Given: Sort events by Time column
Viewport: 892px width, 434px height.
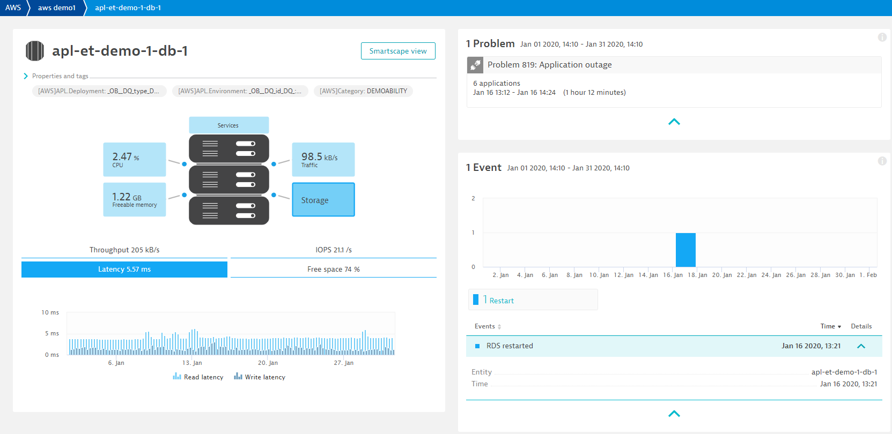Looking at the screenshot, I should pyautogui.click(x=831, y=326).
